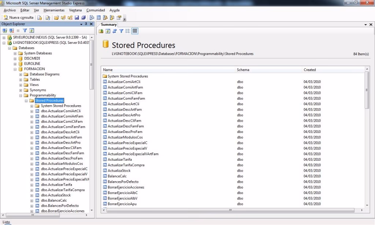Click the Synchronize arrows icon in Summary toolbar
This screenshot has height=225, width=375.
pyautogui.click(x=115, y=31)
